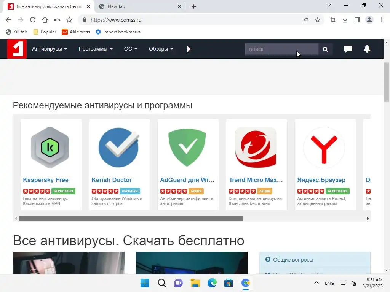The width and height of the screenshot is (390, 292).
Task: Open the user profile menu
Action: 369,20
